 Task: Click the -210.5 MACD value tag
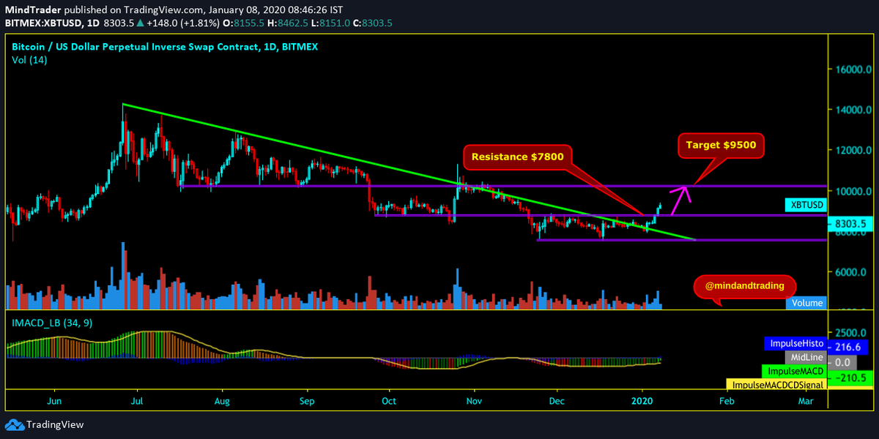(848, 378)
